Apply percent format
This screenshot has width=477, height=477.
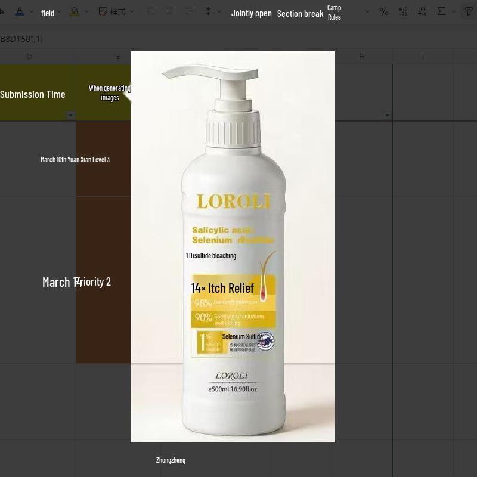384,12
